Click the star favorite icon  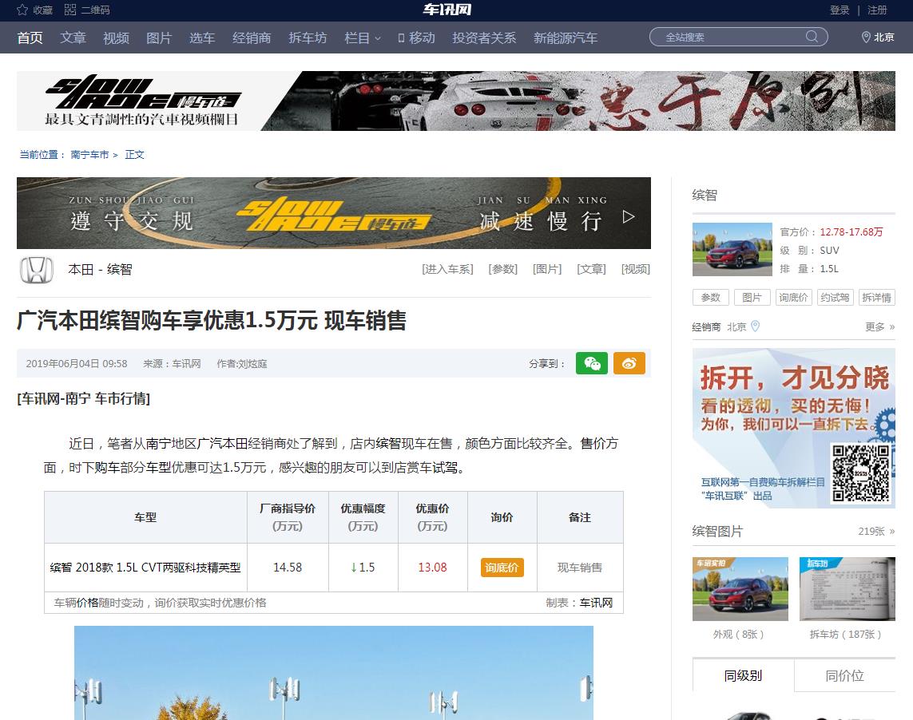tap(22, 10)
